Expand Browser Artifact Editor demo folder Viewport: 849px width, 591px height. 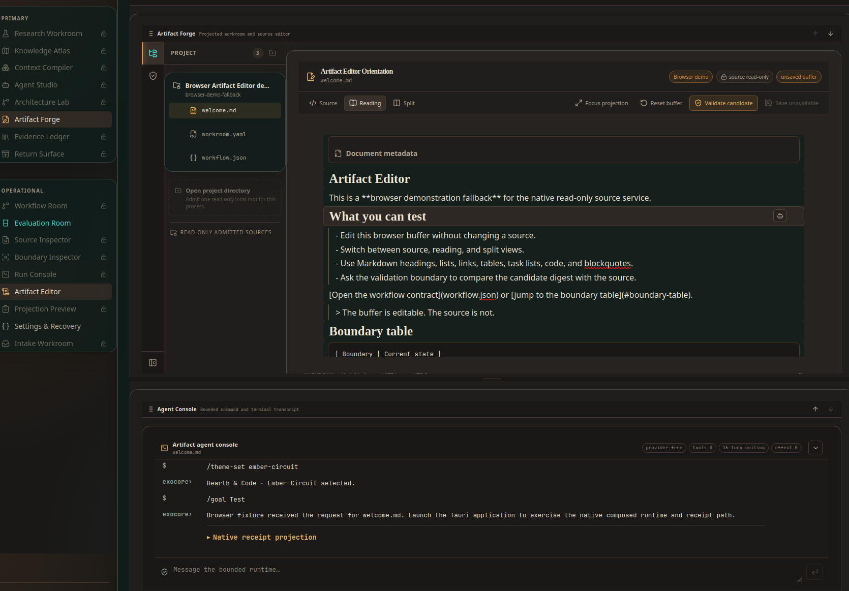pos(225,89)
